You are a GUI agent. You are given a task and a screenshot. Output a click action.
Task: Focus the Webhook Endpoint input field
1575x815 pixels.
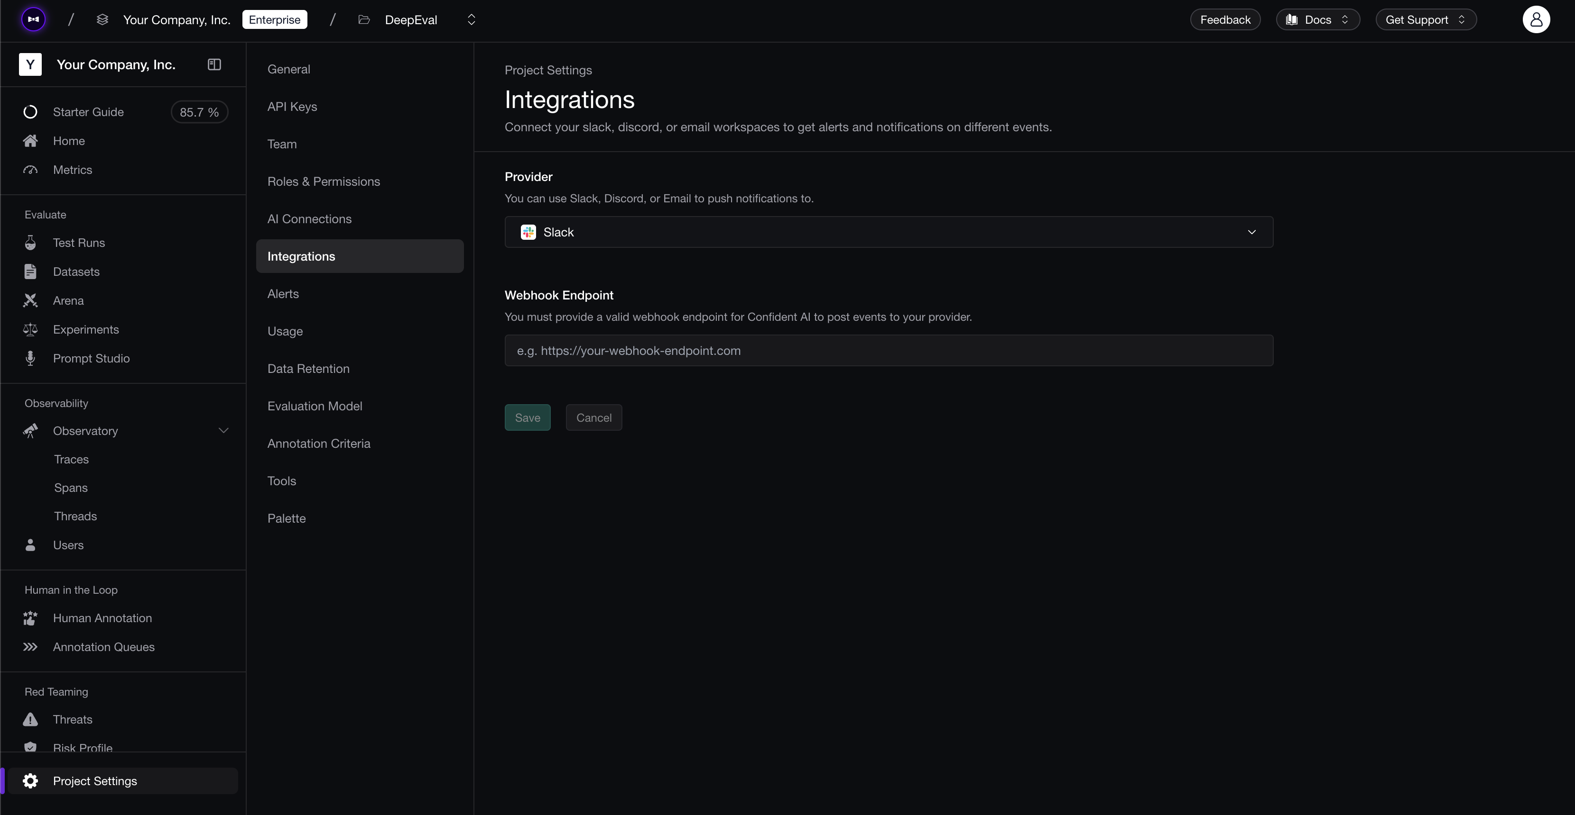[889, 351]
